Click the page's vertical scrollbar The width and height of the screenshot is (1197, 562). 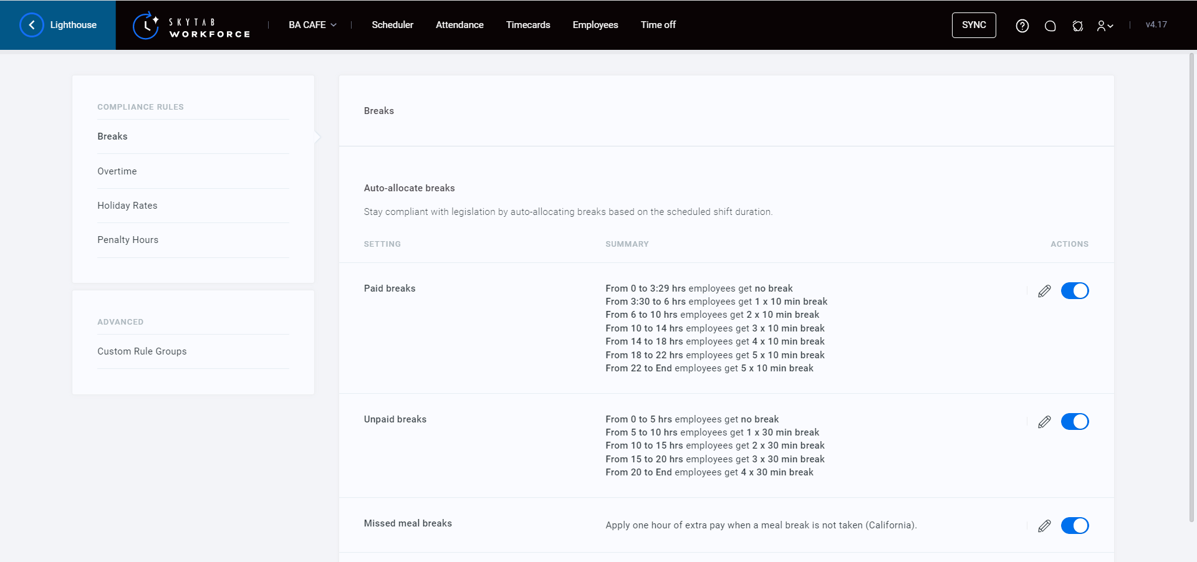pyautogui.click(x=1191, y=287)
